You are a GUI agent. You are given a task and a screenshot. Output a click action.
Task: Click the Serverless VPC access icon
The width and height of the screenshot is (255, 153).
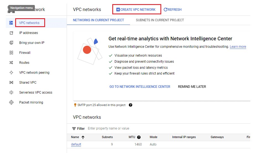point(11,93)
